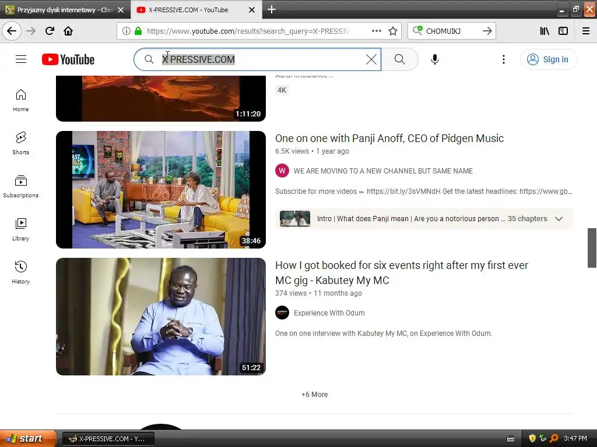Open Home in the sidebar
This screenshot has height=447, width=597.
(x=20, y=101)
